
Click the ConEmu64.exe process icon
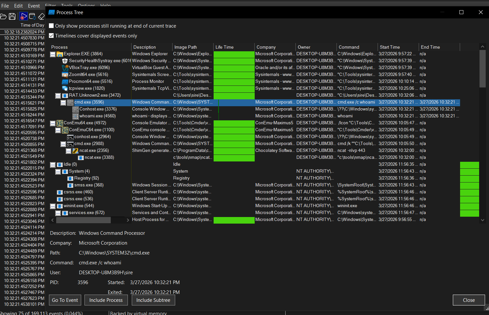(59, 123)
